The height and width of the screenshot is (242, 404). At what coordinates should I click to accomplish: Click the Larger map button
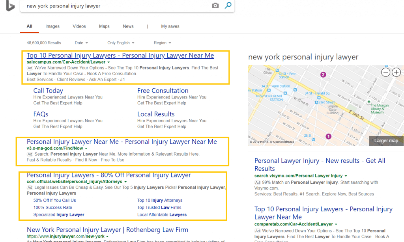click(386, 141)
